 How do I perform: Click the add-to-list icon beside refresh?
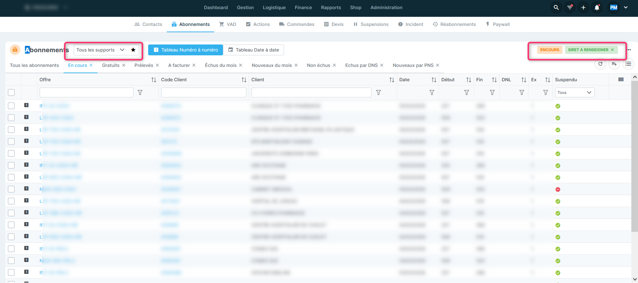point(614,64)
